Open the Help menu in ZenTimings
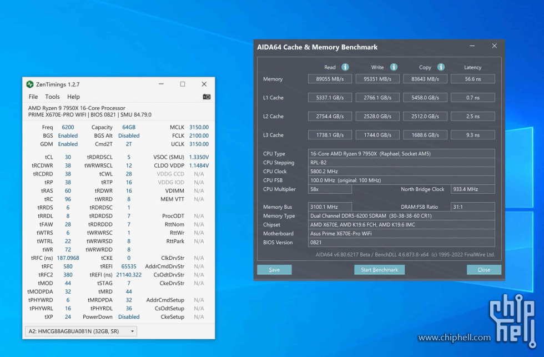 tap(73, 97)
